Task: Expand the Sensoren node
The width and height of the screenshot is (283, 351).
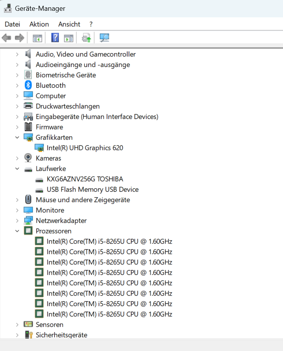Action: [x=17, y=325]
